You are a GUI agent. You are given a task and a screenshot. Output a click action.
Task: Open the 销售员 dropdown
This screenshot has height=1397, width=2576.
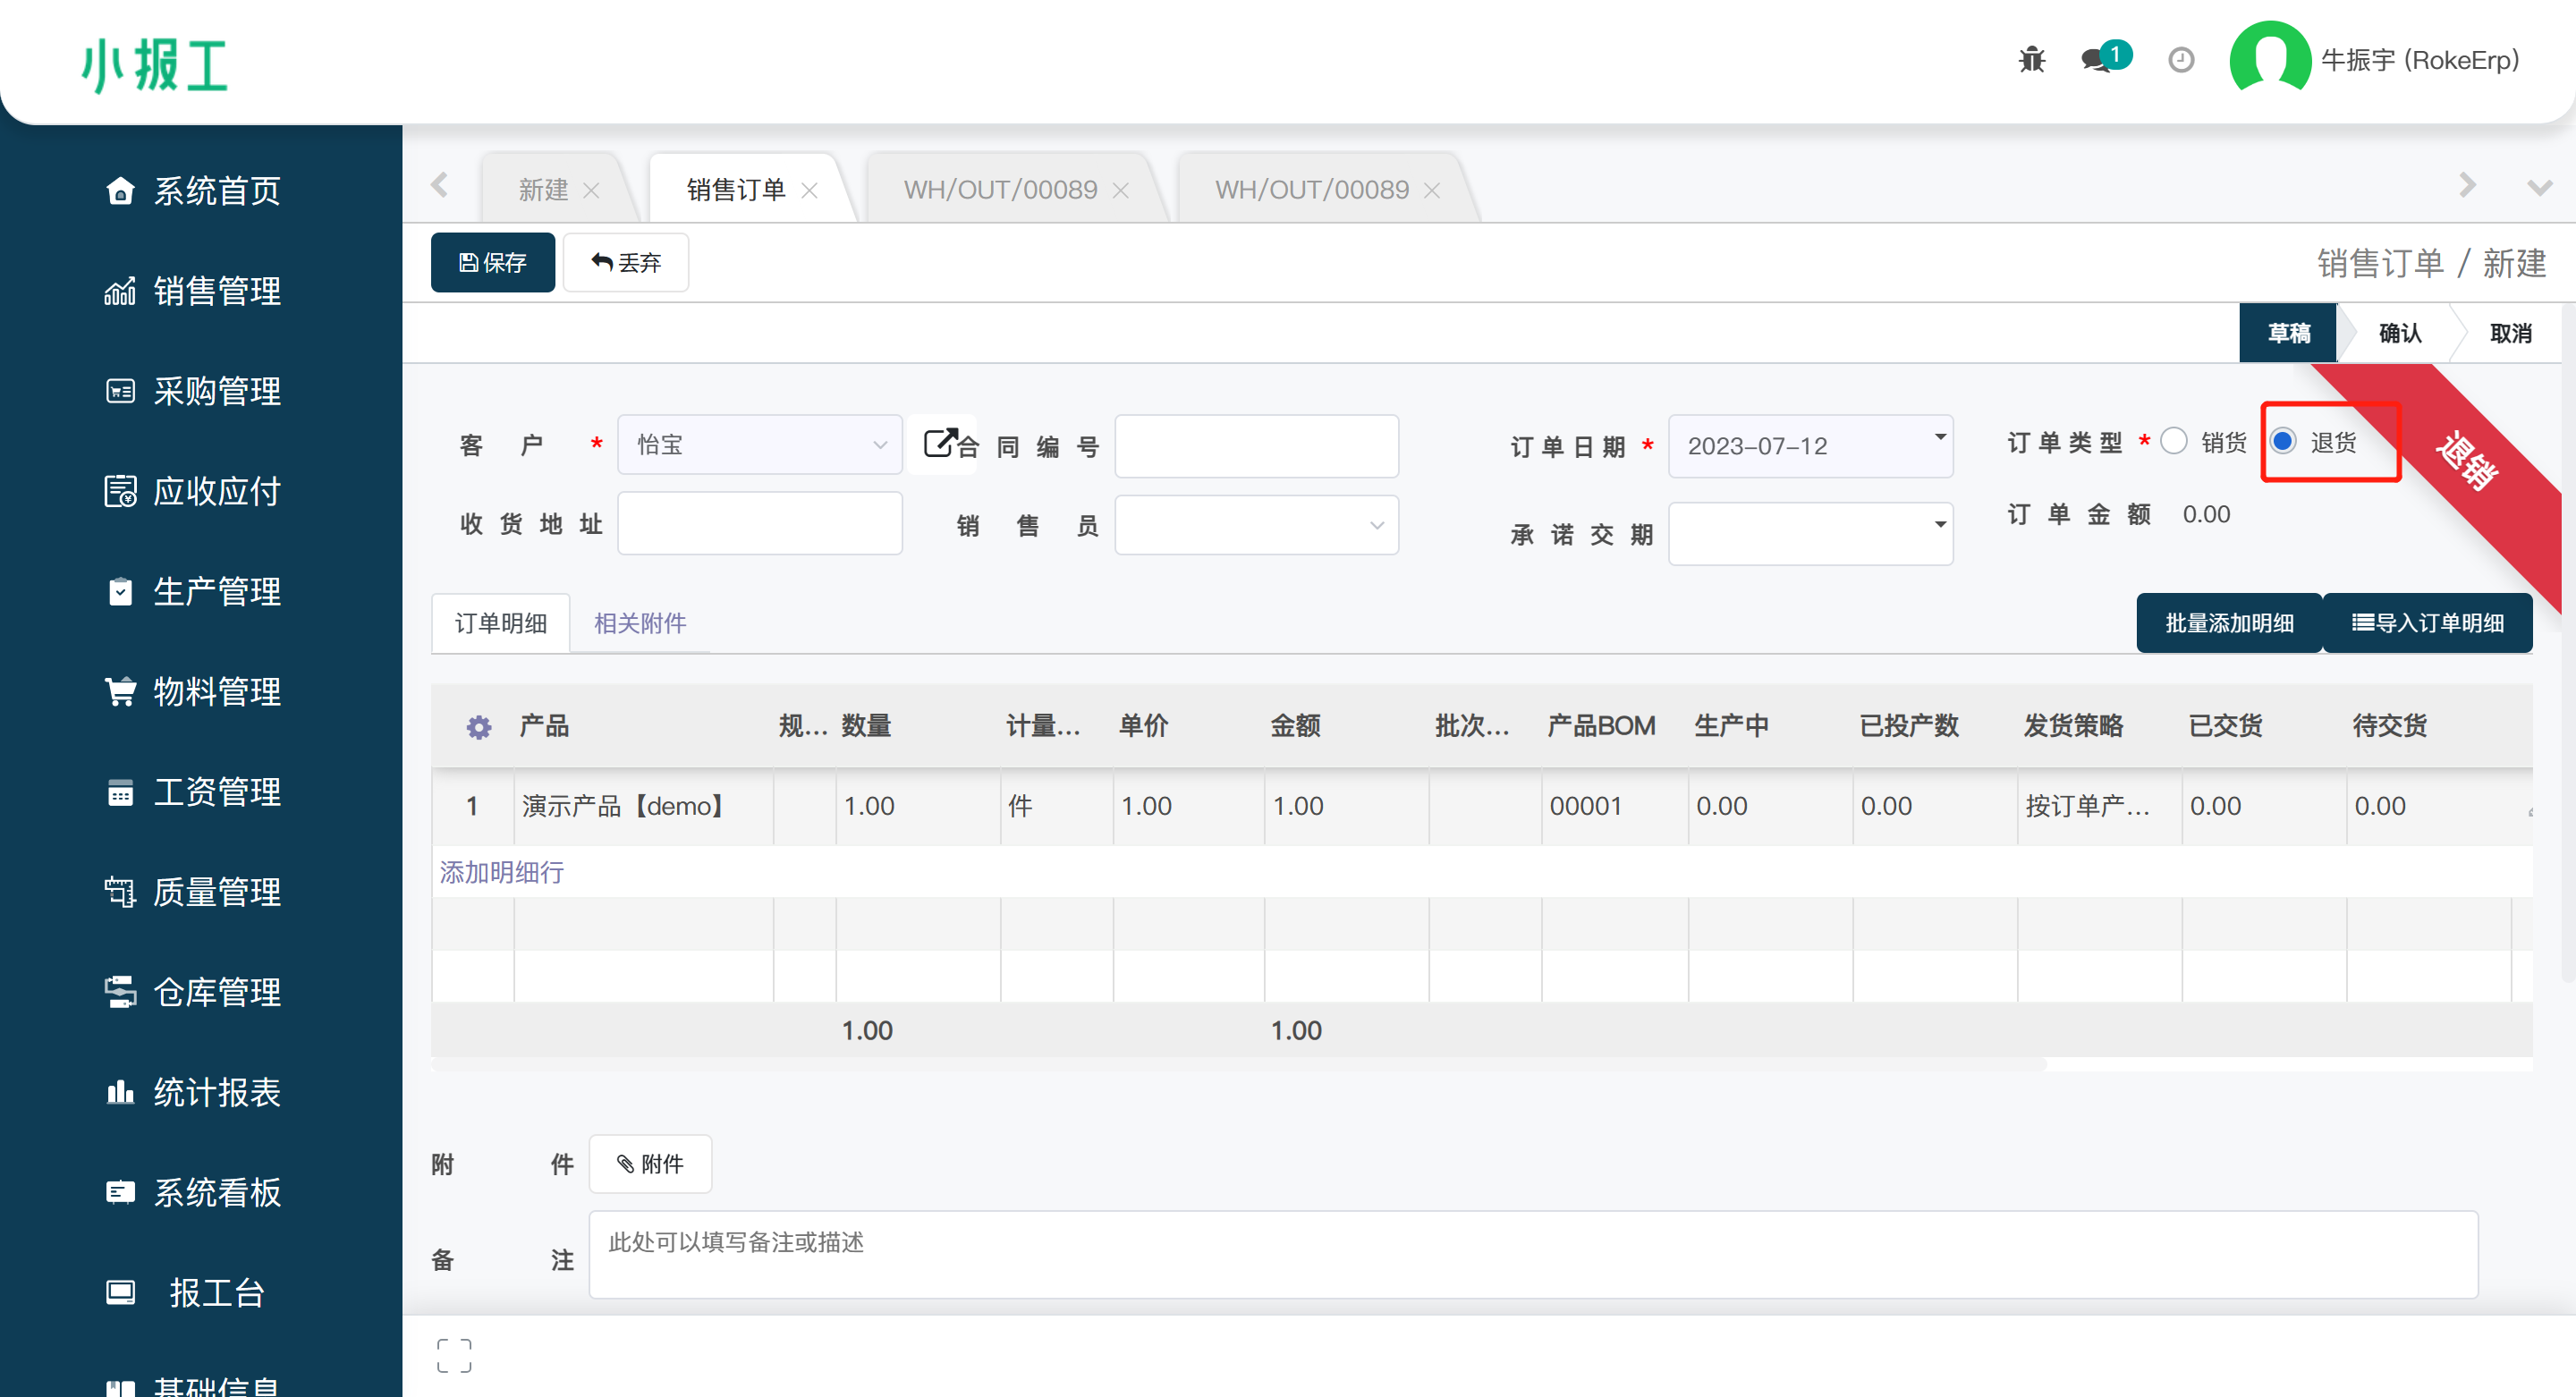click(1256, 525)
